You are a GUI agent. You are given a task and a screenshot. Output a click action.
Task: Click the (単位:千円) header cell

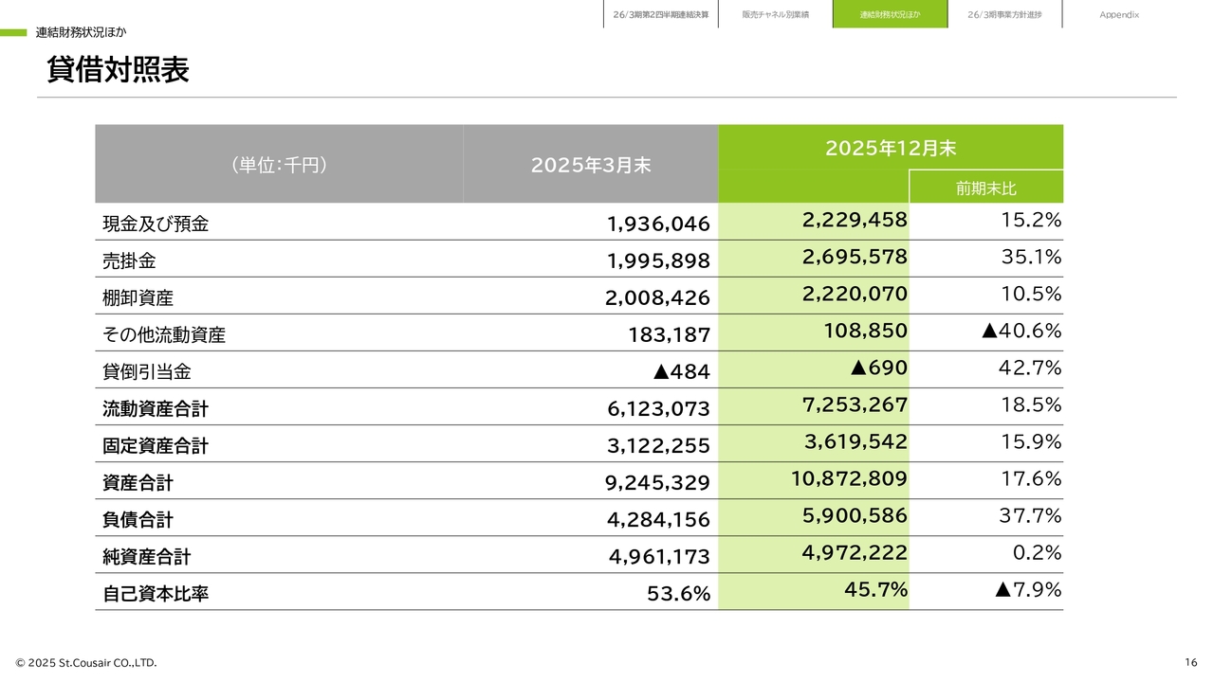point(279,165)
